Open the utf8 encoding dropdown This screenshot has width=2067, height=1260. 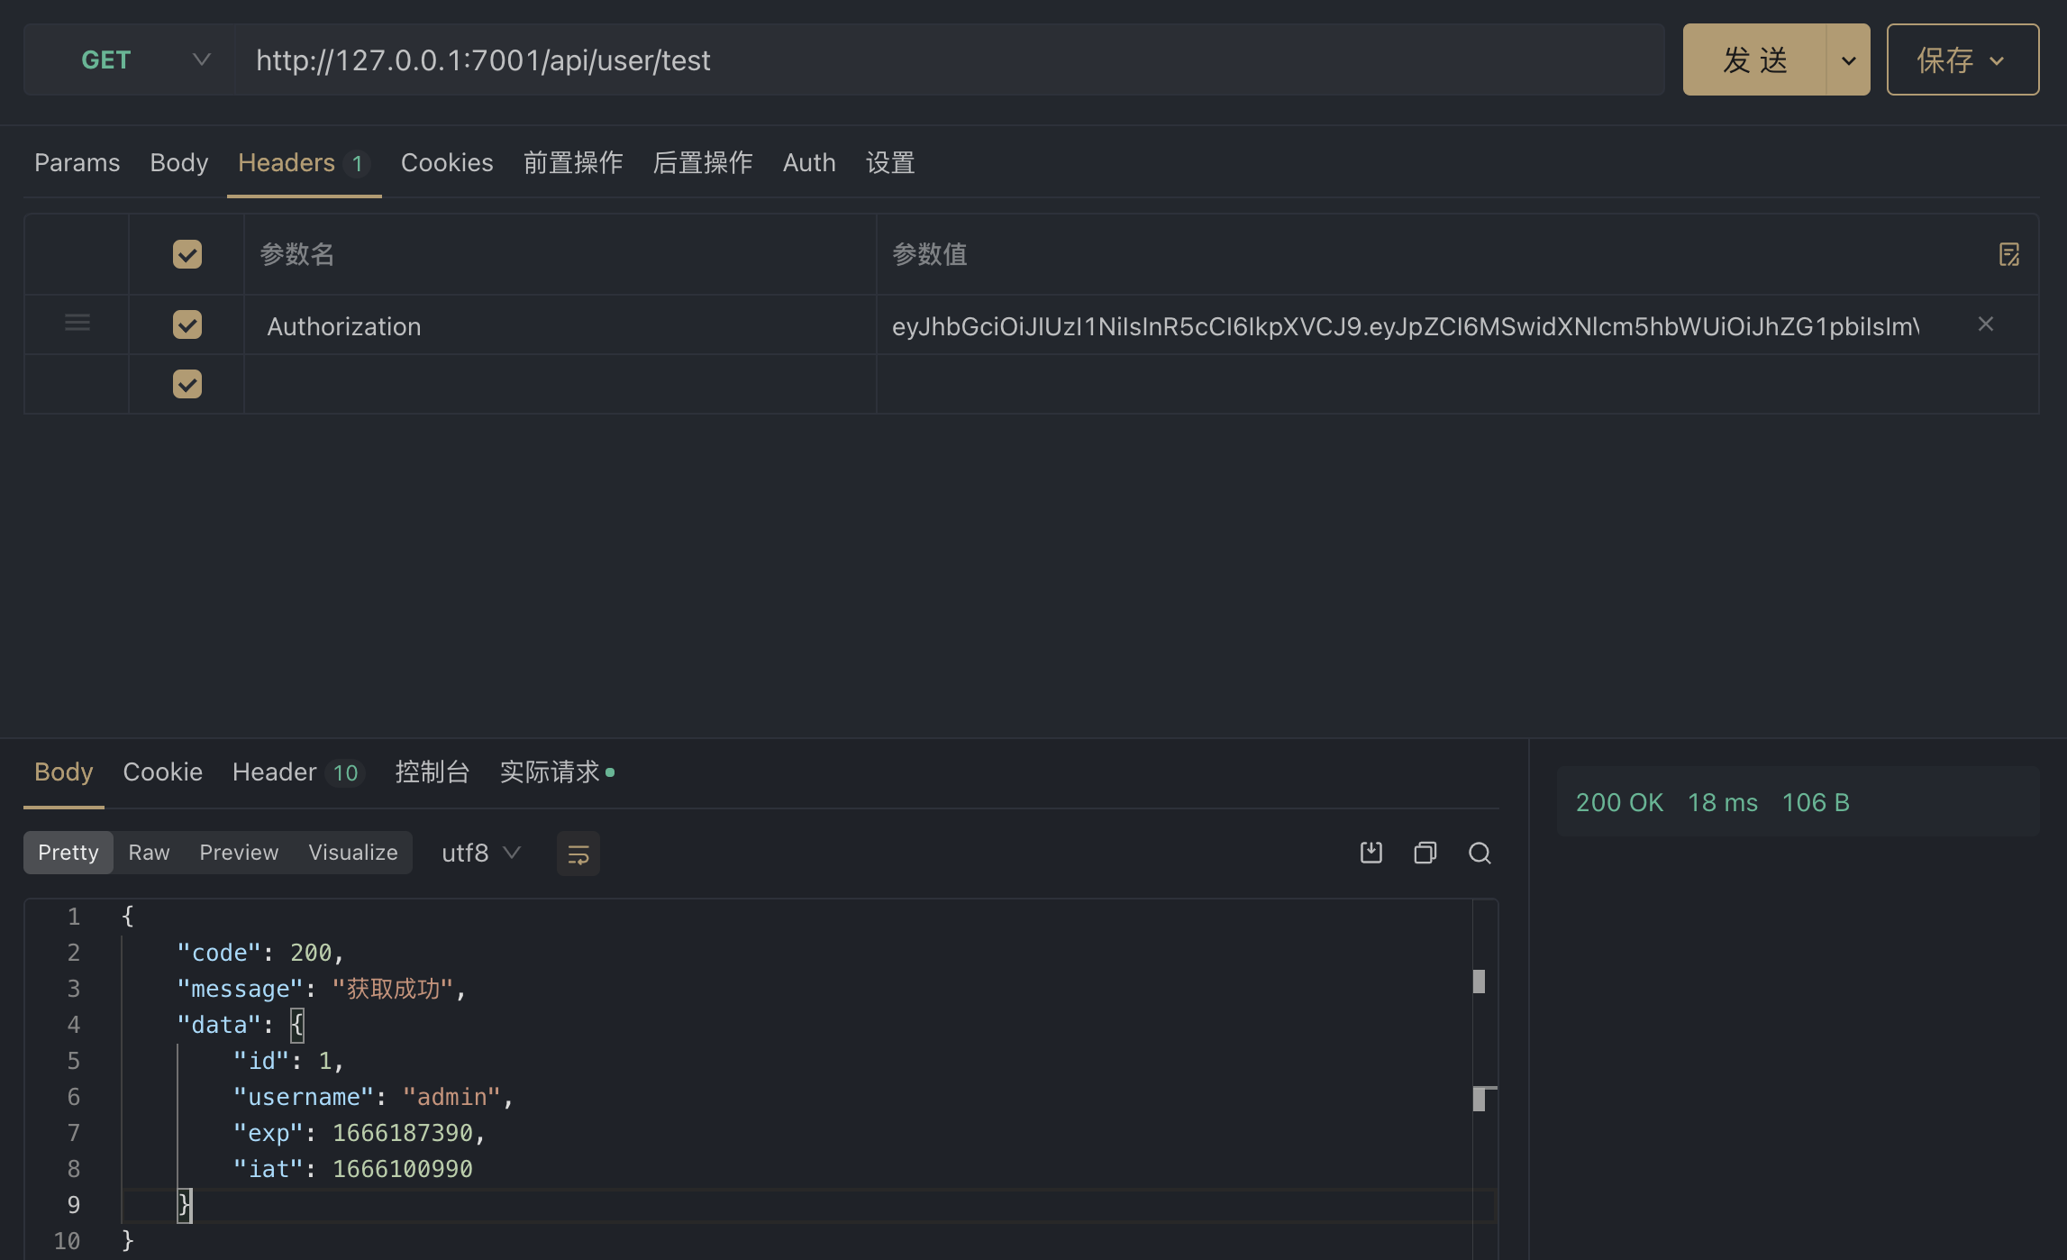(481, 853)
